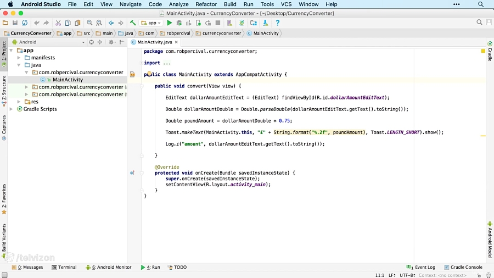This screenshot has height=278, width=494.
Task: Open the Refactor menu
Action: (206, 4)
